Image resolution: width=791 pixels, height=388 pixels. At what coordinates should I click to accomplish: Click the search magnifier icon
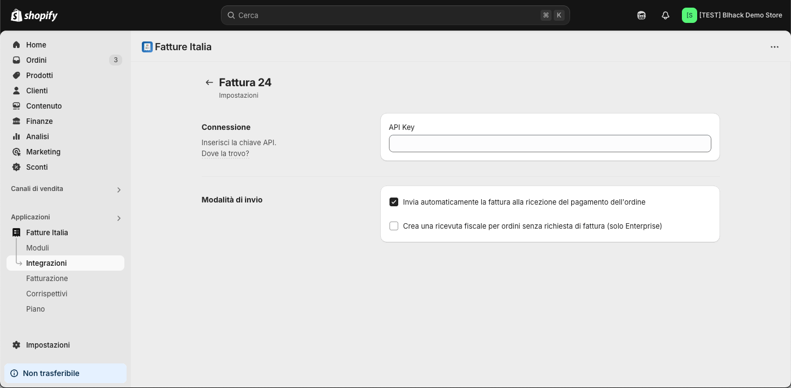[231, 15]
